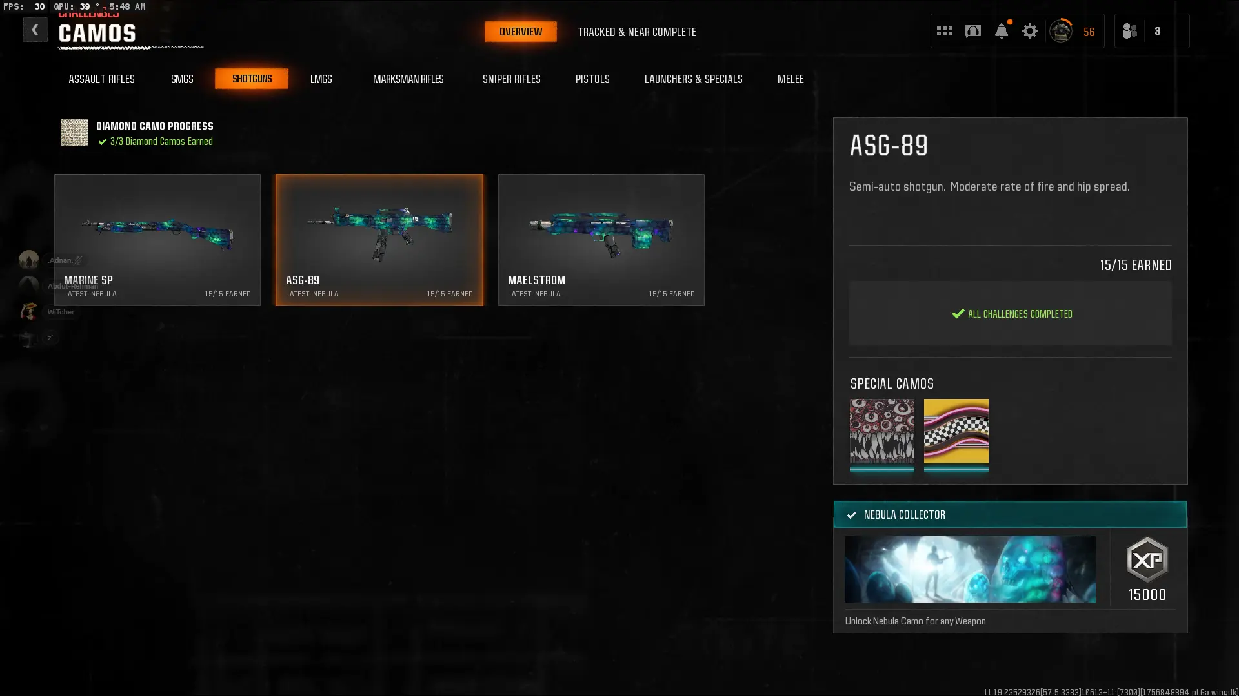Click the Nebula Collector header checkmark
Image resolution: width=1239 pixels, height=696 pixels.
[x=852, y=515]
